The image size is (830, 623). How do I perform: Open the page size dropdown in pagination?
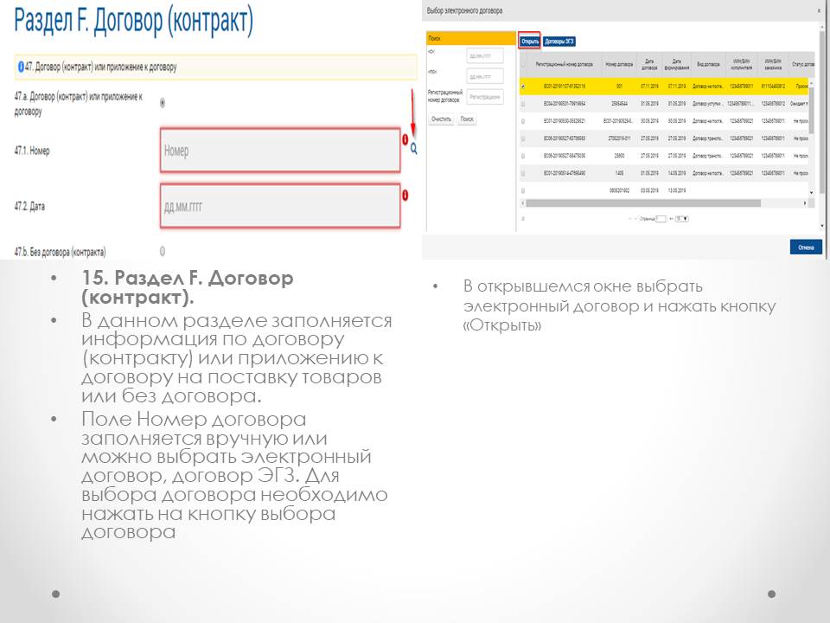pos(682,219)
